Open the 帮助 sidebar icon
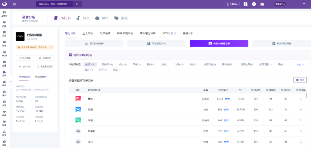Image resolution: width=311 pixels, height=148 pixels. coord(4,143)
